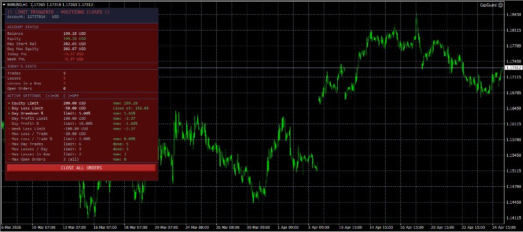Click the CapGuard smiley face icon
The width and height of the screenshot is (523, 232).
pyautogui.click(x=500, y=5)
